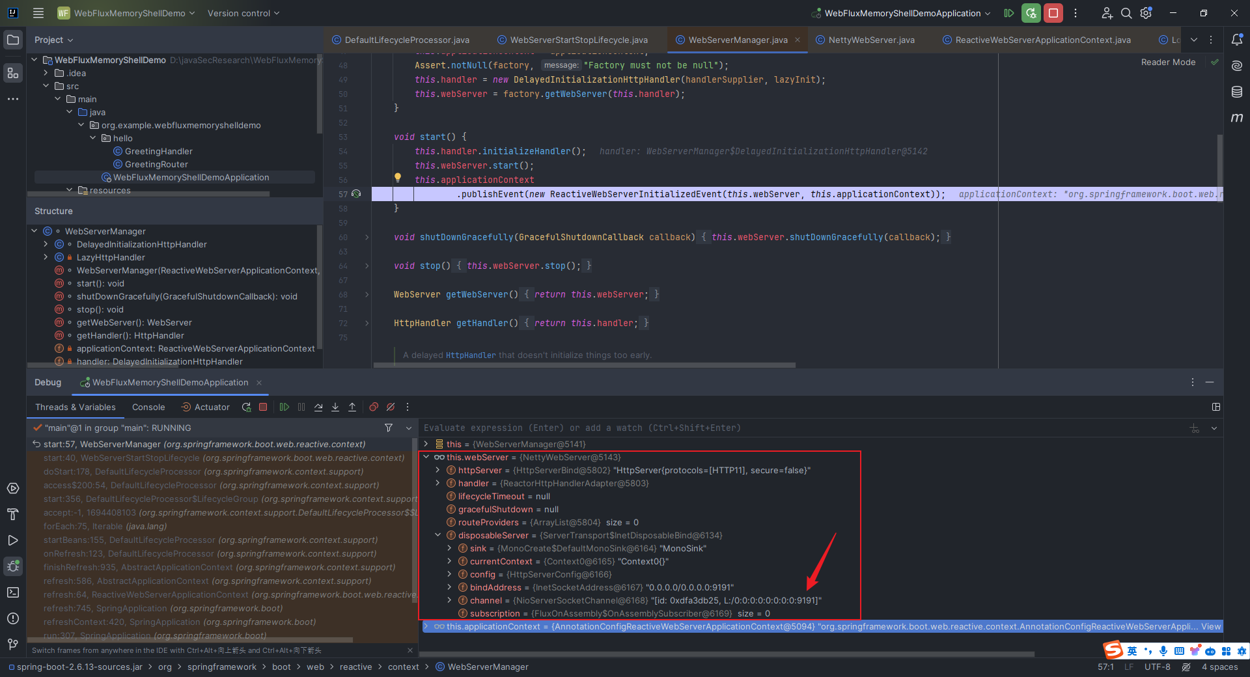The height and width of the screenshot is (677, 1250).
Task: Expand the channel variable node
Action: coord(450,600)
